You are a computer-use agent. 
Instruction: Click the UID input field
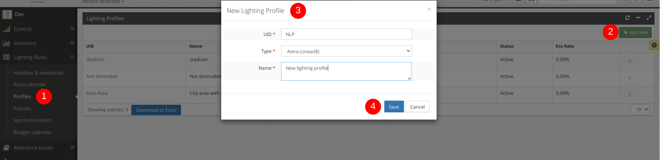[x=346, y=34]
